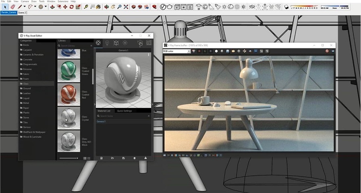Switch library to grid view

coord(89,158)
